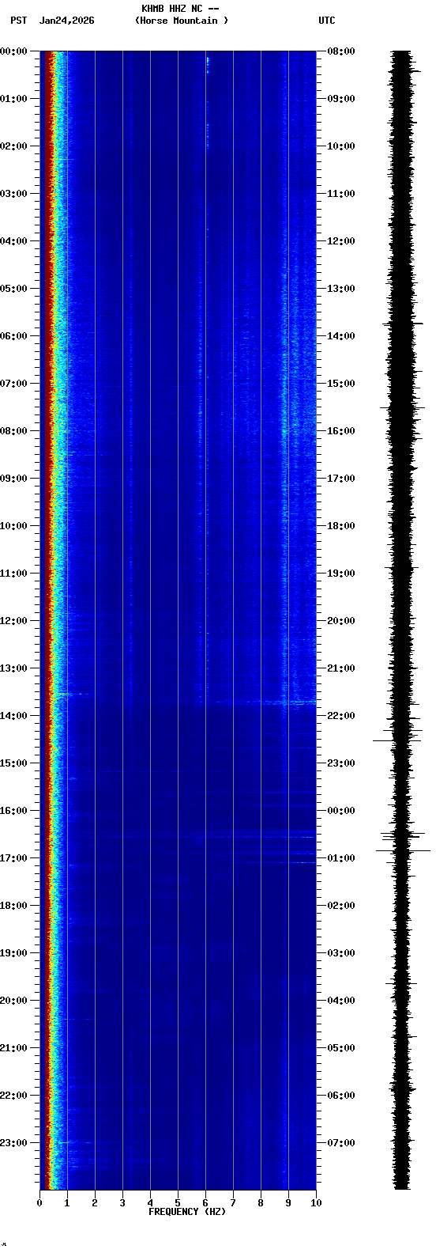Click the PST timezone label

19,21
